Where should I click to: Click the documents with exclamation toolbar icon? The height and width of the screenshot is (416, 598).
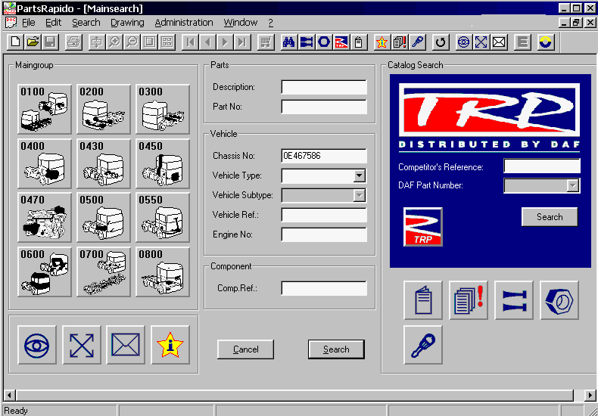click(x=400, y=42)
